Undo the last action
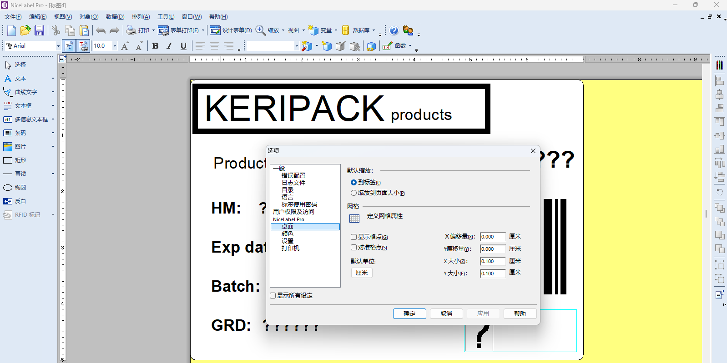Viewport: 727px width, 363px height. pyautogui.click(x=101, y=30)
